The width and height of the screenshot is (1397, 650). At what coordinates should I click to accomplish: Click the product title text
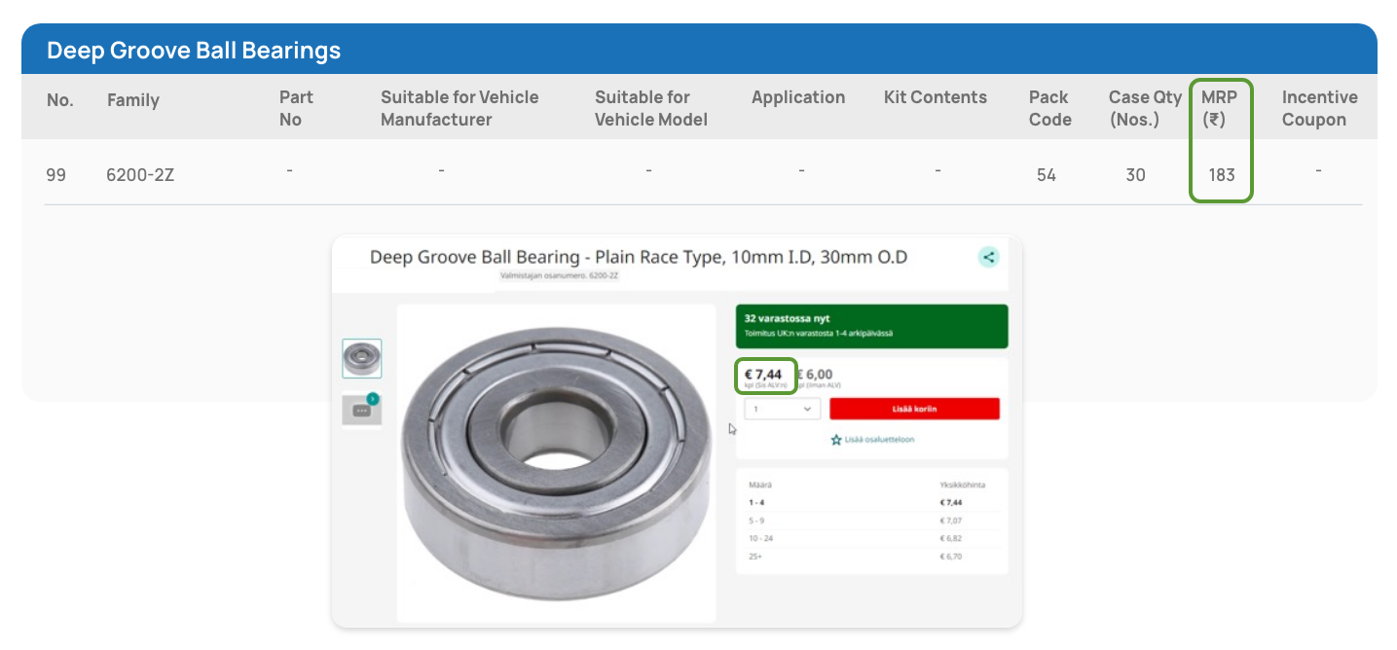click(x=639, y=257)
